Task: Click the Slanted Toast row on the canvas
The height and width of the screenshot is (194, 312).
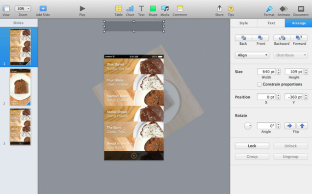Action: [x=134, y=98]
